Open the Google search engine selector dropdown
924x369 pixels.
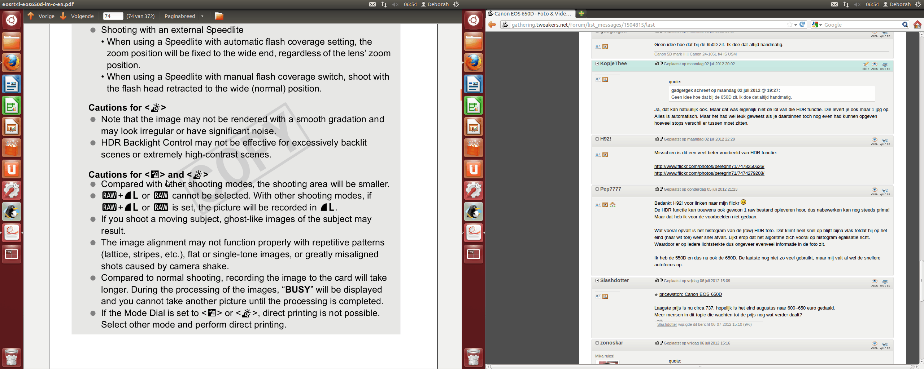point(816,25)
